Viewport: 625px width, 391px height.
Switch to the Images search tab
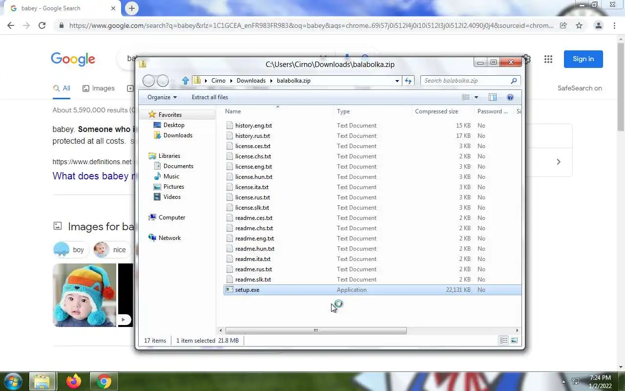98,88
